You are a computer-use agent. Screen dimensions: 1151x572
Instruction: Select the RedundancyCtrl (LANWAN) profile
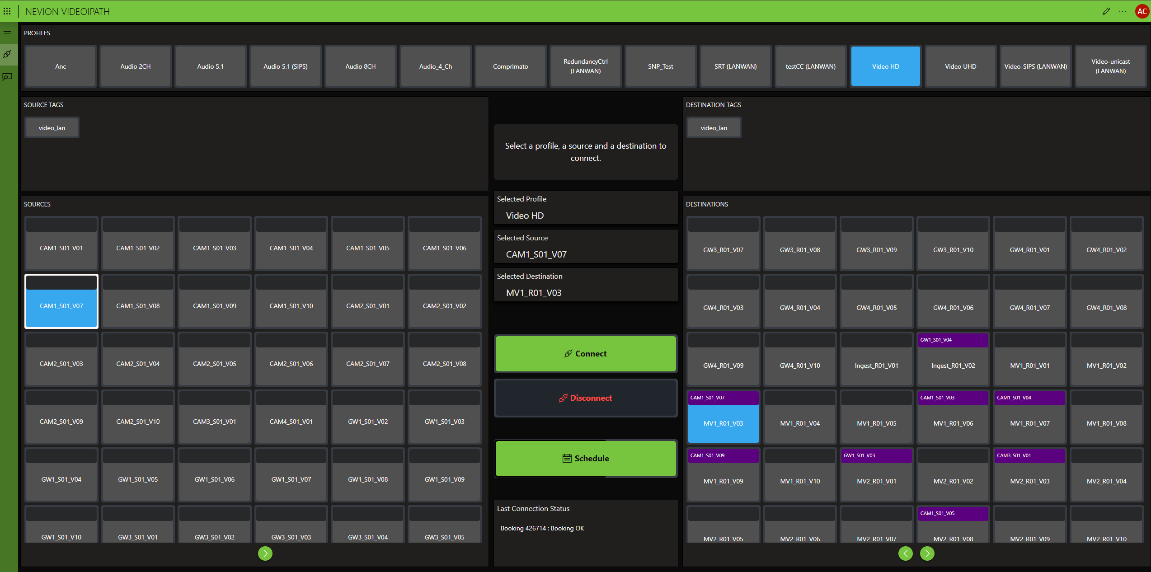(586, 66)
